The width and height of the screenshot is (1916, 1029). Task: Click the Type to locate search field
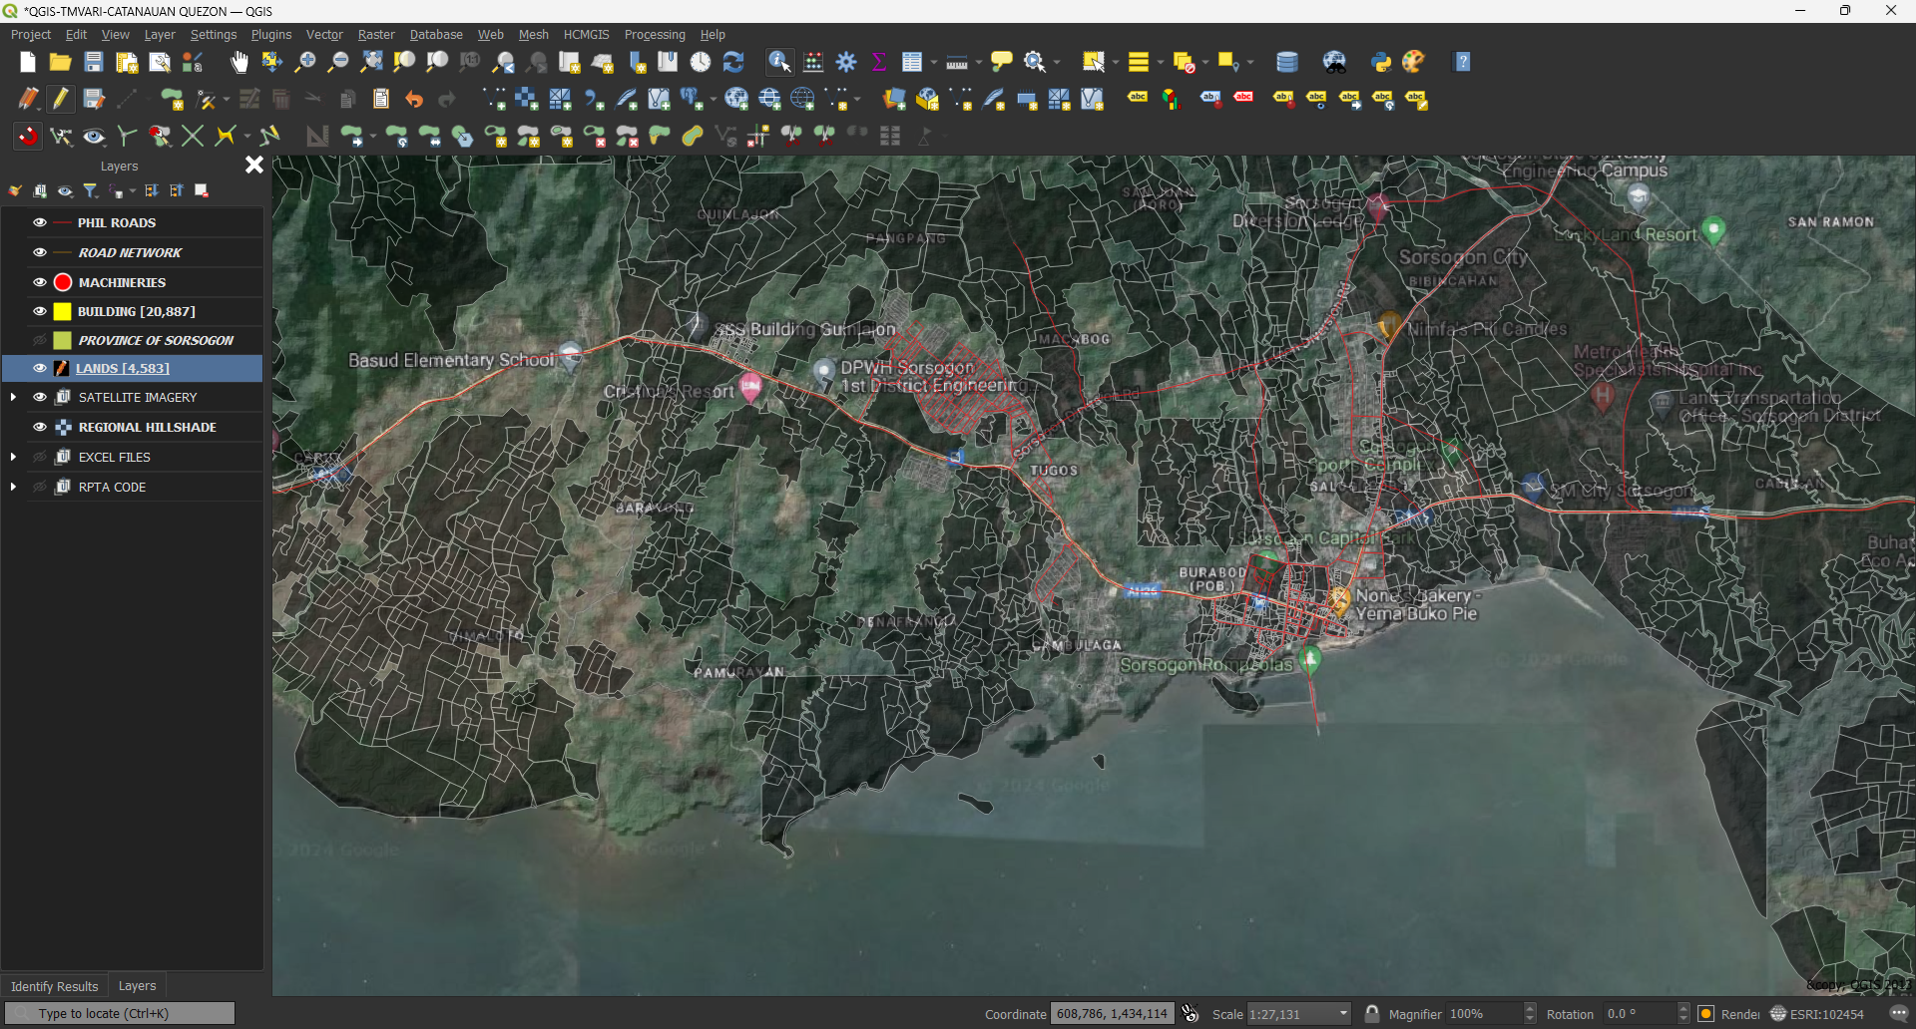120,1013
